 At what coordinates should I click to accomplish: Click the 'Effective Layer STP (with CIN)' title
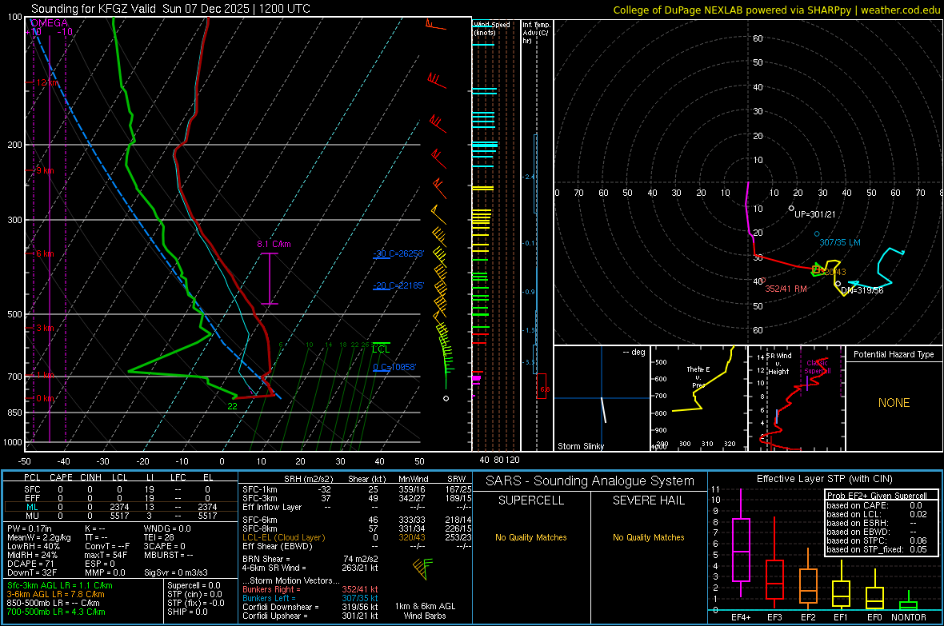pyautogui.click(x=824, y=479)
